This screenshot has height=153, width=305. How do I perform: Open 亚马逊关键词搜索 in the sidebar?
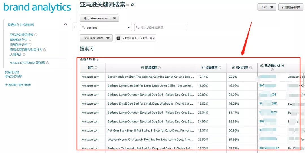point(21,35)
